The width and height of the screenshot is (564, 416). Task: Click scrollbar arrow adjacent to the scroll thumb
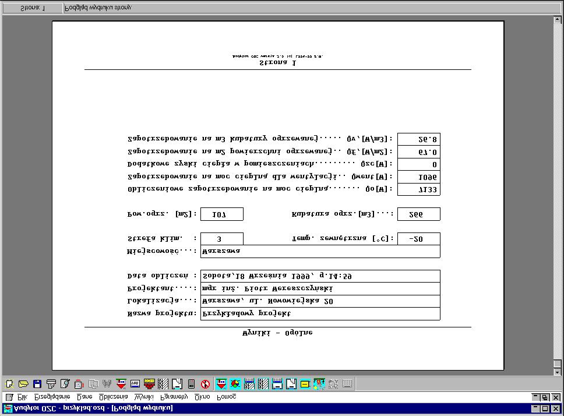[557, 371]
